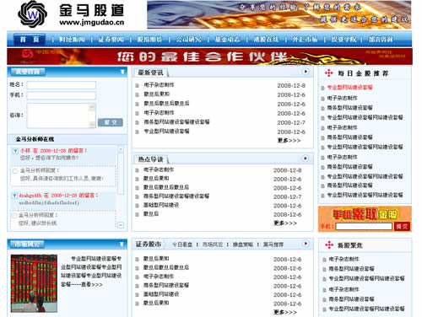Viewport: 422px width, 317px height.
Task: Open the red highlighted 专业型网站建设套餐 link
Action: point(349,88)
